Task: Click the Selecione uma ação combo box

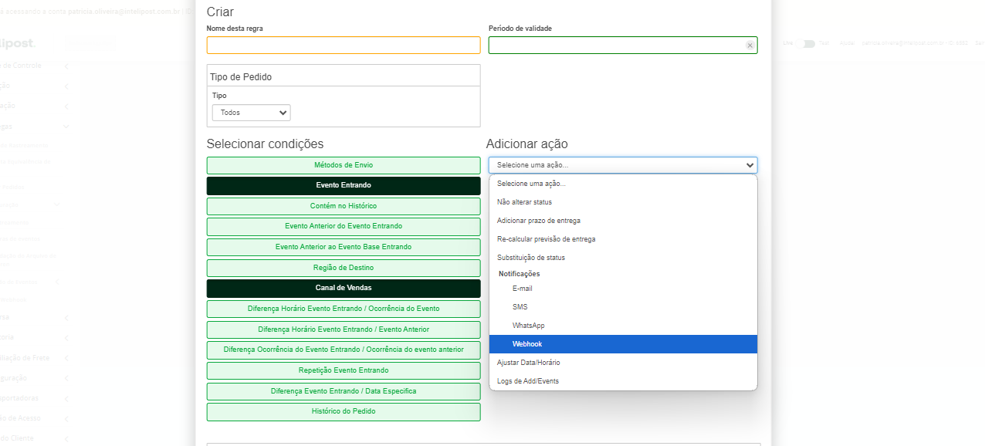Action: tap(623, 165)
